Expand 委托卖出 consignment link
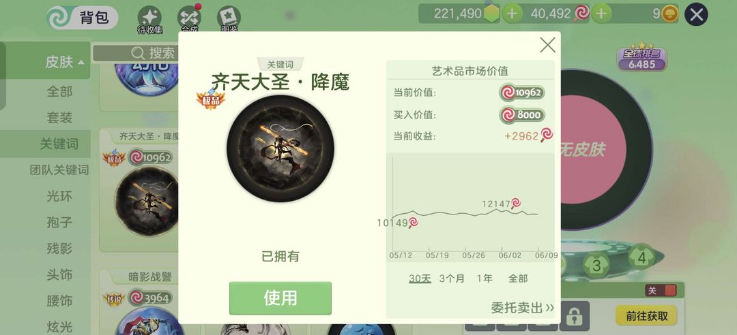The width and height of the screenshot is (737, 335). pyautogui.click(x=522, y=308)
